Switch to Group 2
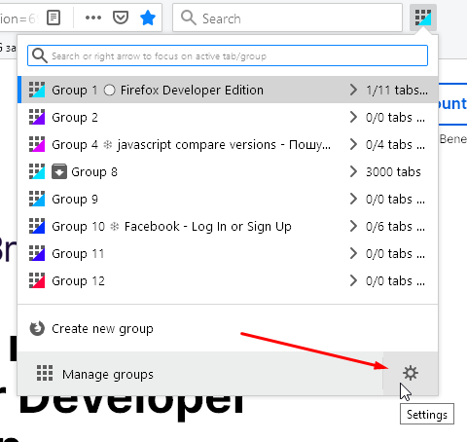The width and height of the screenshot is (467, 442). [x=228, y=117]
